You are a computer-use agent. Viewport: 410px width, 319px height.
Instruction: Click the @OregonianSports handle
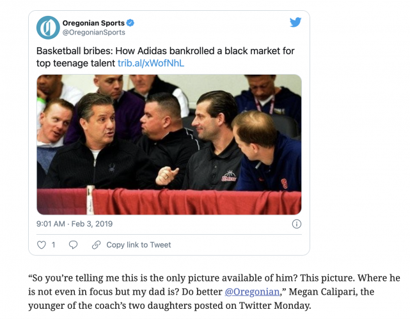(94, 33)
